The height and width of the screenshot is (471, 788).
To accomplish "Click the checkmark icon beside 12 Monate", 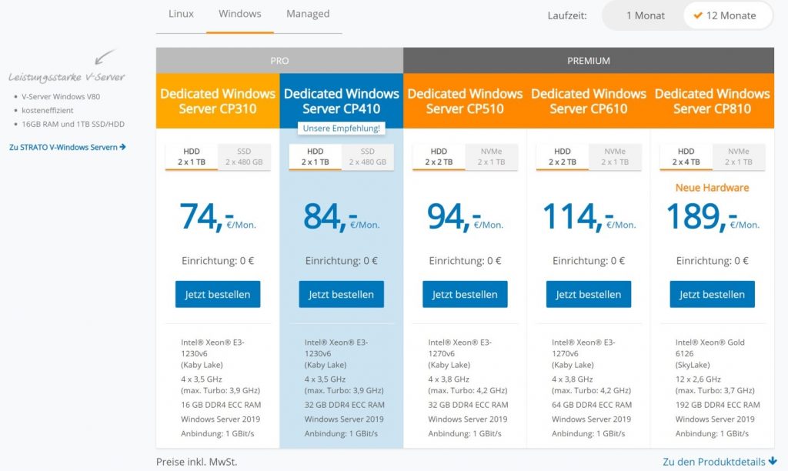I will [697, 15].
